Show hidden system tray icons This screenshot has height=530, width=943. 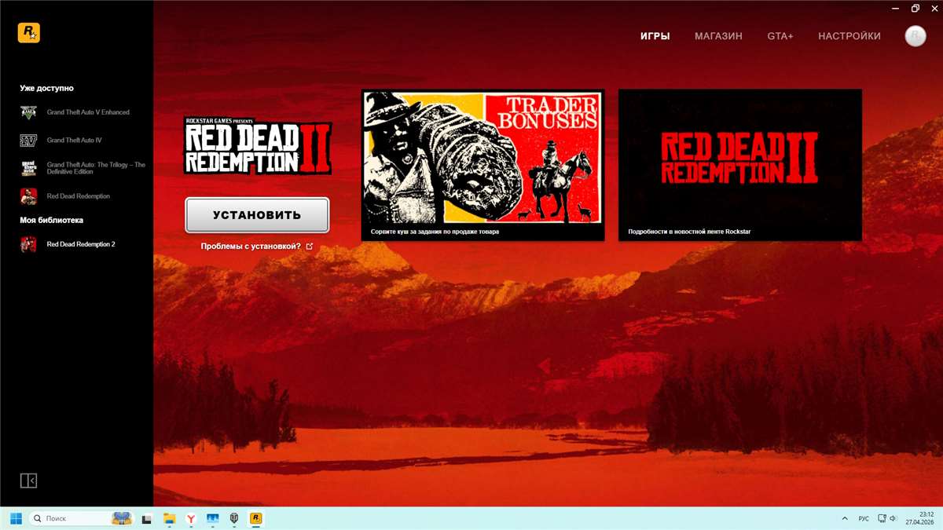[x=845, y=519]
